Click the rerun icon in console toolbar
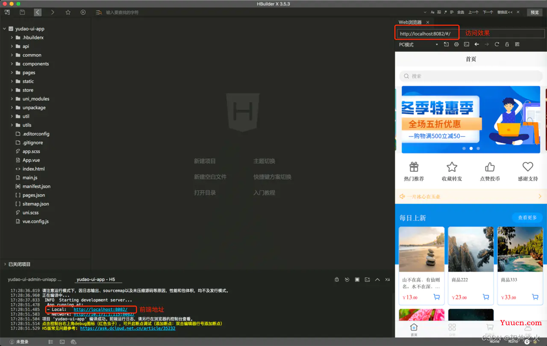This screenshot has height=346, width=547. coord(347,279)
